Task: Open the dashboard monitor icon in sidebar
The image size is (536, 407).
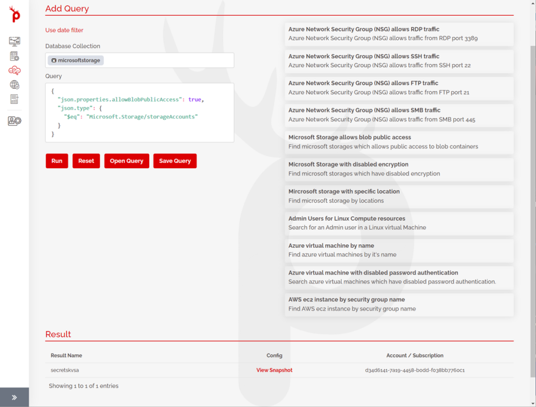Action: pos(15,41)
